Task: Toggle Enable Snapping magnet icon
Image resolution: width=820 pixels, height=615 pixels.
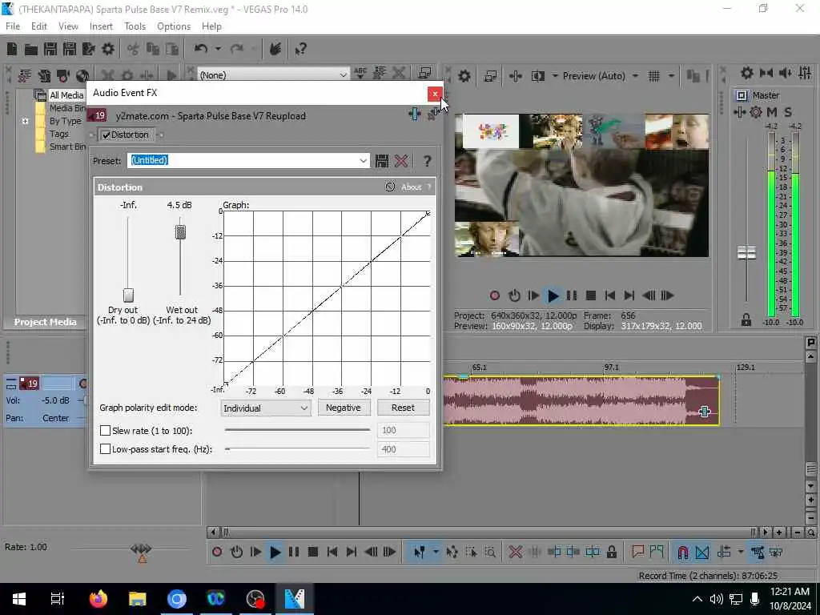Action: [682, 552]
